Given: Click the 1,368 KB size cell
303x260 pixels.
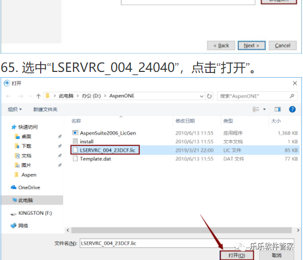Looking at the screenshot, I should click(287, 133).
